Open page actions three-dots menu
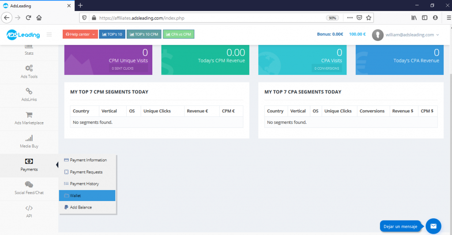 pyautogui.click(x=350, y=18)
